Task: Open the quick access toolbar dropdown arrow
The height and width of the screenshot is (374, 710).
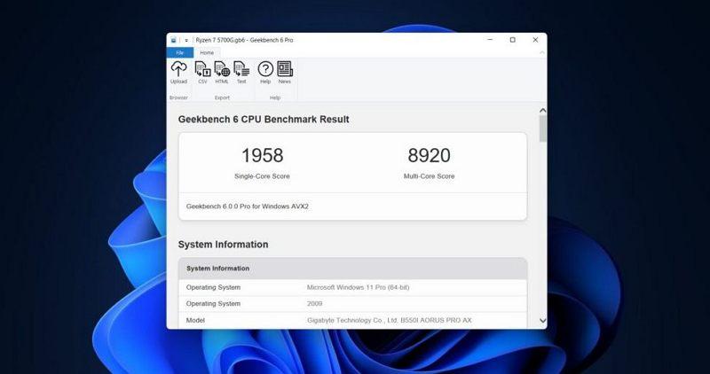Action: click(186, 40)
